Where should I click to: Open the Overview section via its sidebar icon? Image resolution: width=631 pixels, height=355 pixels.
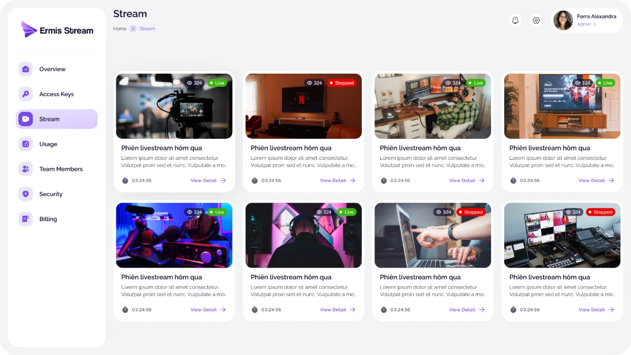[25, 69]
